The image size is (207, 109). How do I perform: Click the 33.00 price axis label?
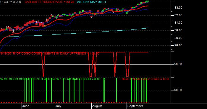178,8
